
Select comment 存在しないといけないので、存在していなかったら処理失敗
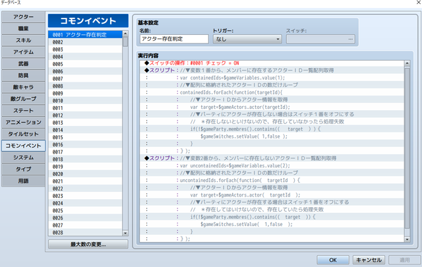(272, 122)
